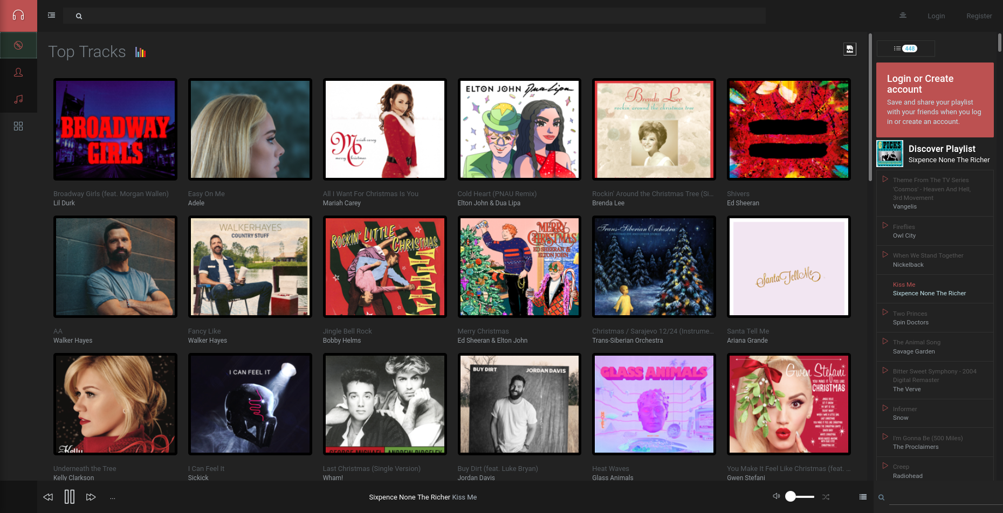Go back to the previous track
Image resolution: width=1003 pixels, height=513 pixels.
pos(48,497)
